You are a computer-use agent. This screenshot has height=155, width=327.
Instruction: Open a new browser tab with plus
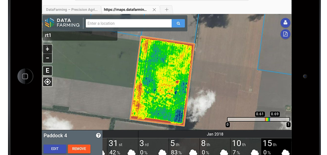tap(167, 10)
